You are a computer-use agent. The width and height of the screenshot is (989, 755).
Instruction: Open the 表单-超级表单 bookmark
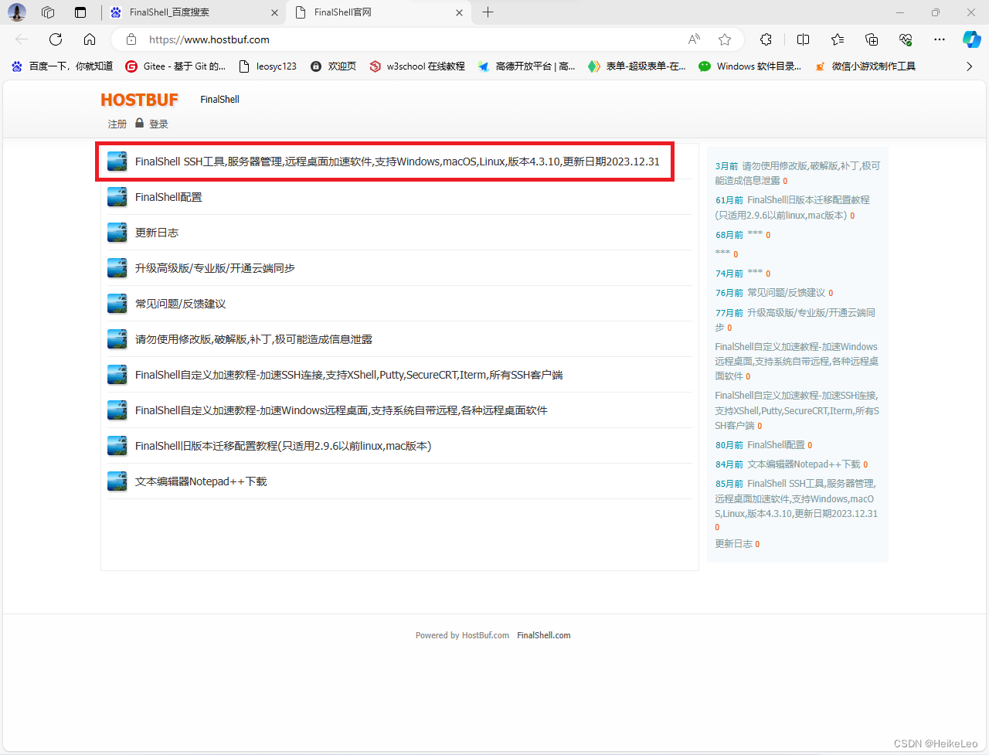[637, 66]
